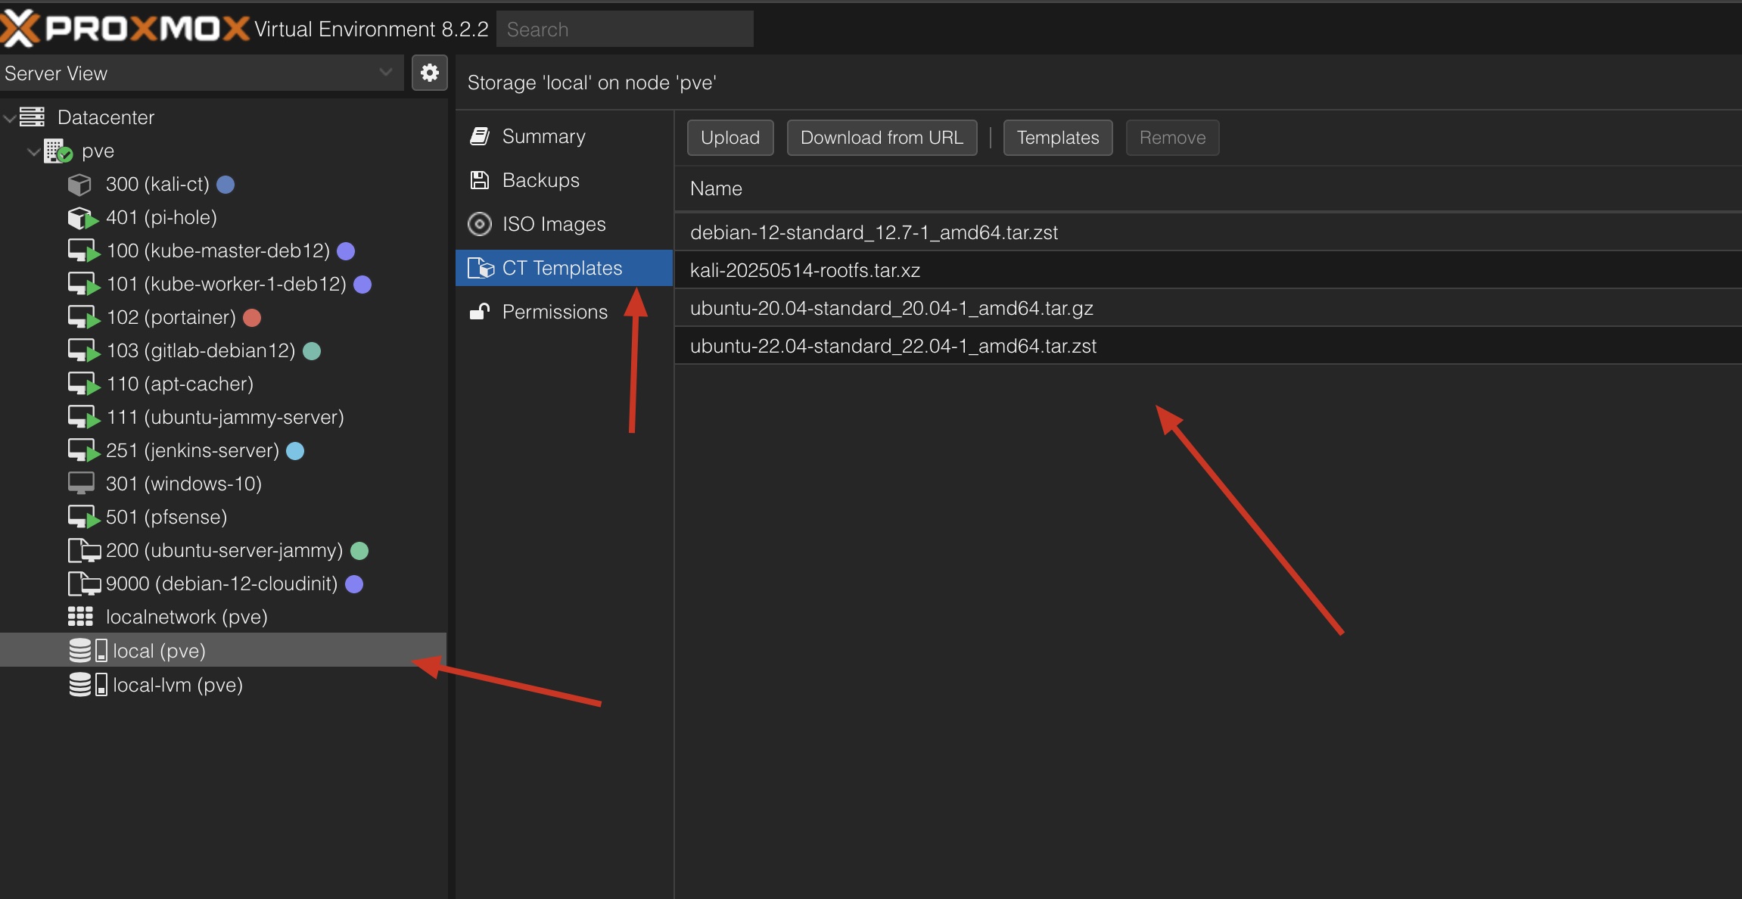This screenshot has width=1742, height=899.
Task: Click the blue tag dot on kali-ct
Action: click(x=226, y=185)
